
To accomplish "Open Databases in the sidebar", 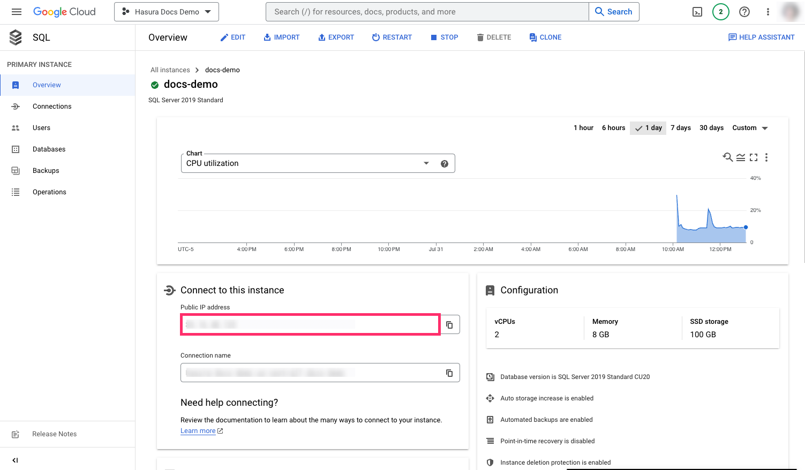I will click(x=67, y=149).
